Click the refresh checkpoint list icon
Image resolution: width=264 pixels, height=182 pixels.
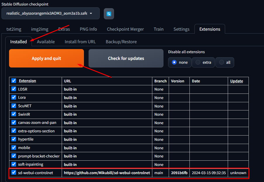coord(109,14)
